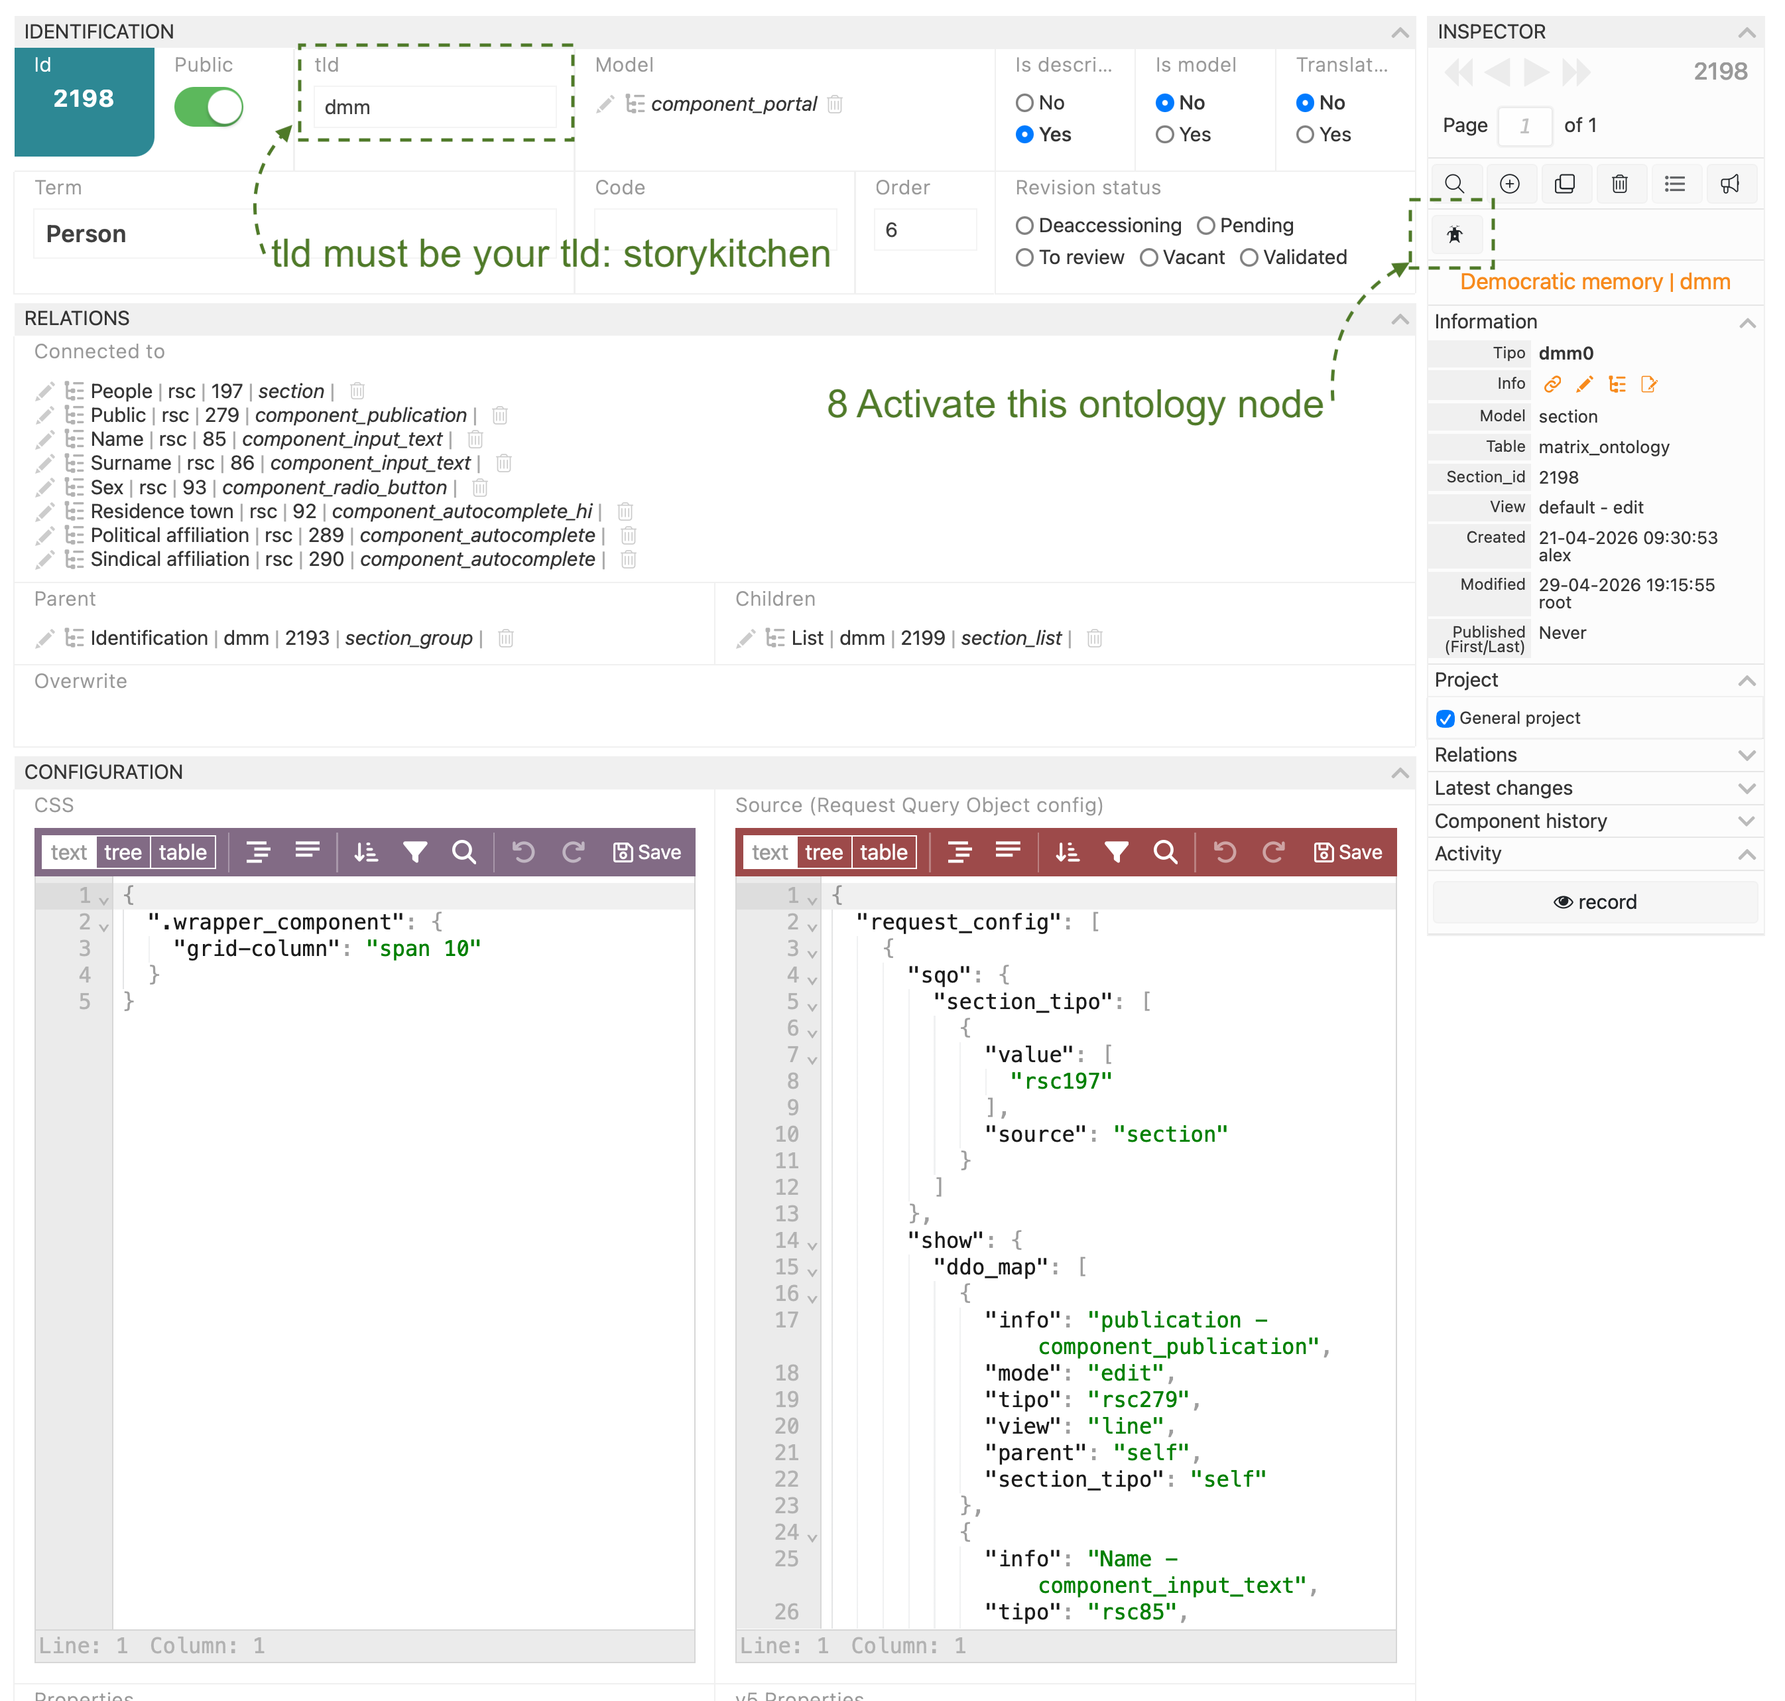Switch CSS editor to table mode
The image size is (1785, 1701).
pos(183,852)
